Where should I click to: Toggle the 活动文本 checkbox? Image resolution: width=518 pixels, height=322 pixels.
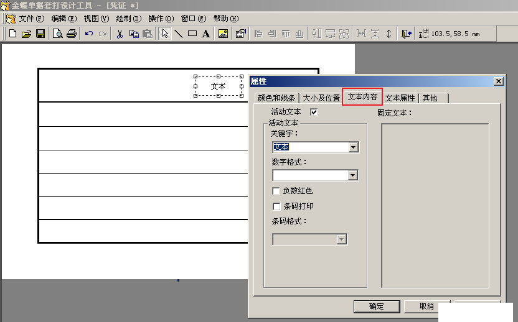click(314, 112)
